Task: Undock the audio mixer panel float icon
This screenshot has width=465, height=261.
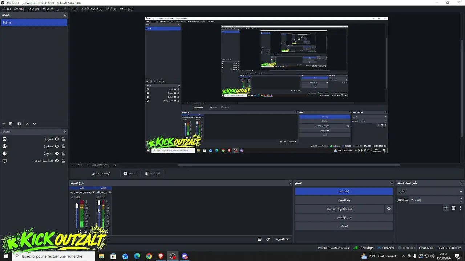Action: point(289,183)
